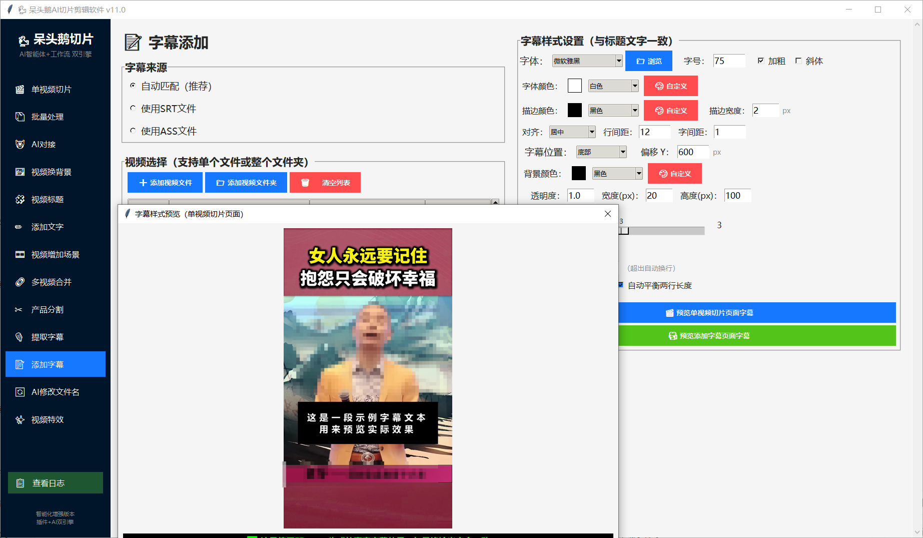Open the 字体 font dropdown
The height and width of the screenshot is (538, 923).
[618, 61]
